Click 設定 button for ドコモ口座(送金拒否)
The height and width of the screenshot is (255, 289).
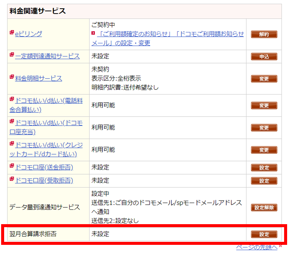(x=264, y=168)
